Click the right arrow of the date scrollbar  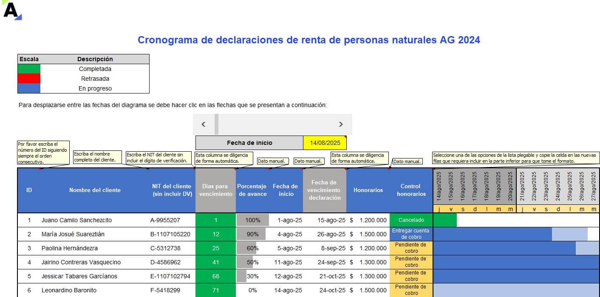(341, 124)
